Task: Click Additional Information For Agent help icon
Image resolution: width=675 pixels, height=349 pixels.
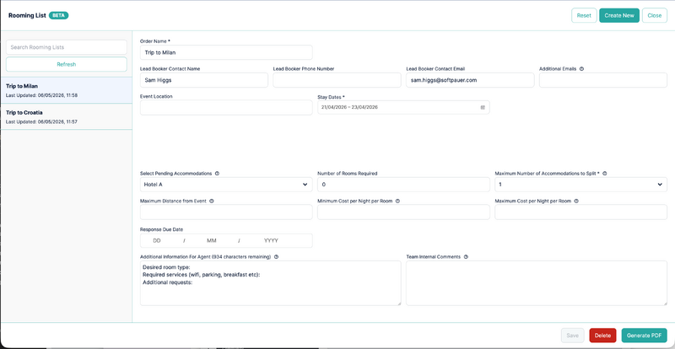Action: pyautogui.click(x=276, y=257)
